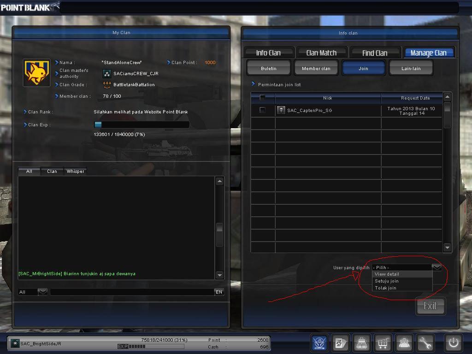
Task: Choose Setuju join from the dropdown list
Action: tap(402, 281)
